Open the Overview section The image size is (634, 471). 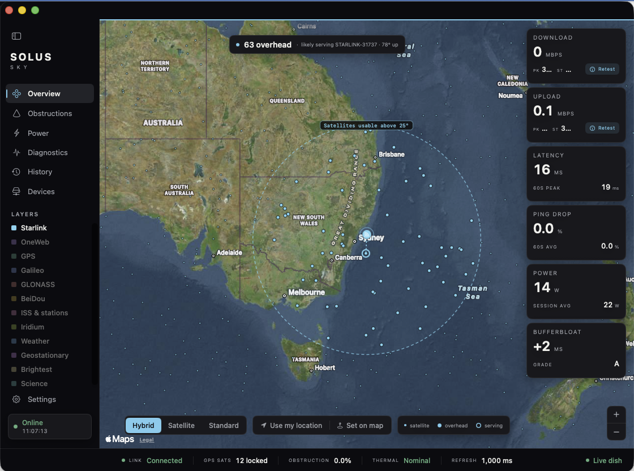click(50, 93)
